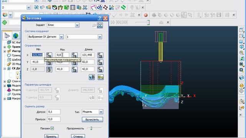Expand the Инстр tree node
This screenshot has width=246, height=138.
click(5, 51)
